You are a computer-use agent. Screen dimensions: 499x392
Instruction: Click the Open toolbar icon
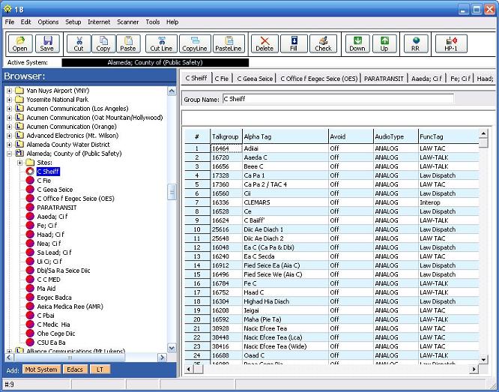click(19, 43)
